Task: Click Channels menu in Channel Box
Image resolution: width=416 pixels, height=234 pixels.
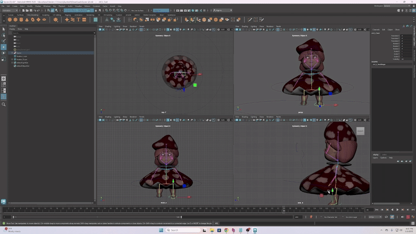Action: [375, 30]
